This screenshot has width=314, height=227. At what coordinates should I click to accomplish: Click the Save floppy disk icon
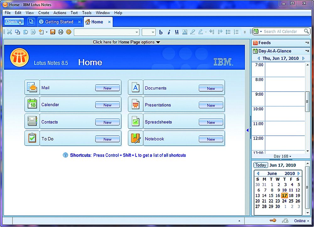point(53,32)
